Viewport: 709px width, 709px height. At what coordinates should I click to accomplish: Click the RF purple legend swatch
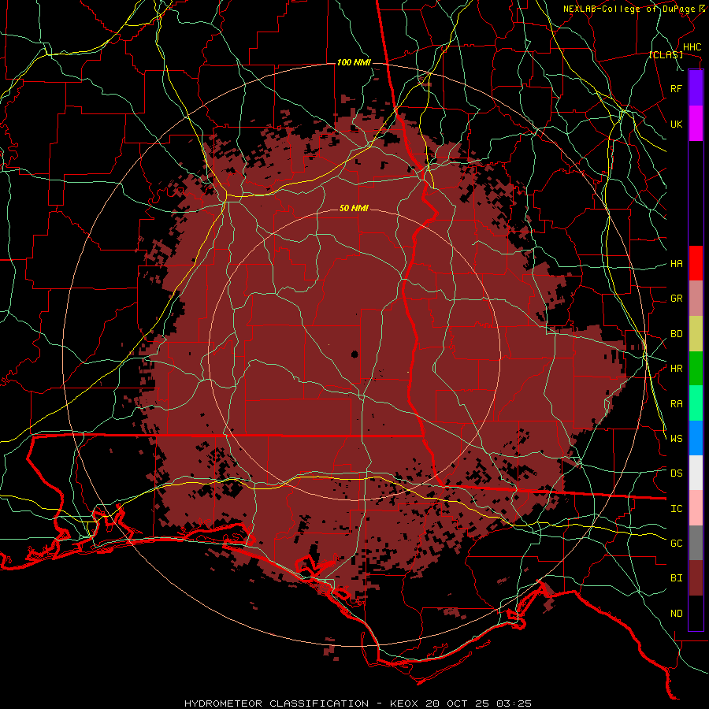(x=696, y=88)
